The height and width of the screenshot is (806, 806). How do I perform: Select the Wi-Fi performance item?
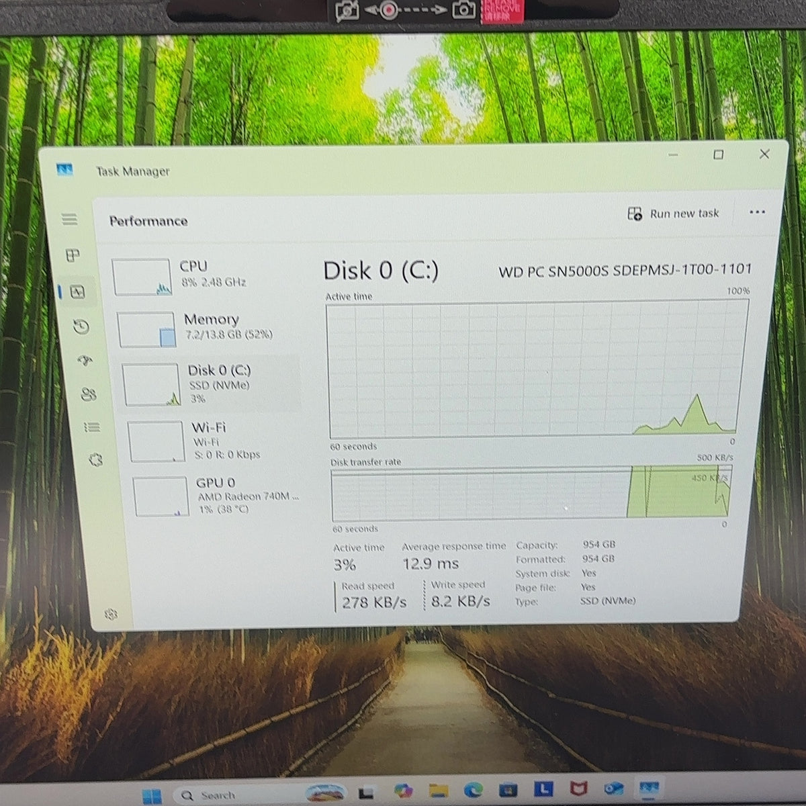click(x=215, y=441)
